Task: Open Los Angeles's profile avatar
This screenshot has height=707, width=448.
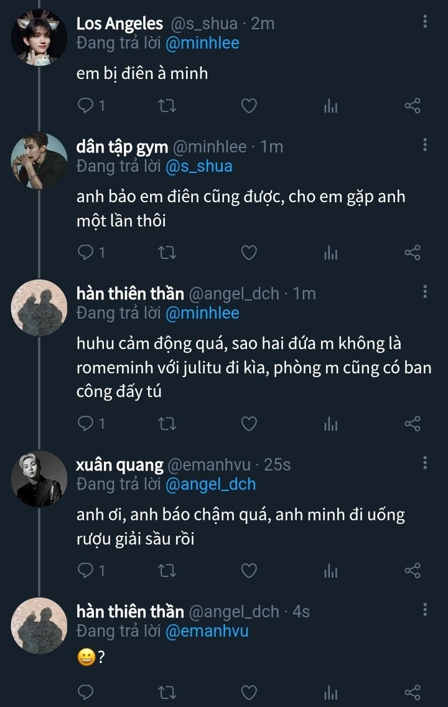Action: (x=39, y=38)
